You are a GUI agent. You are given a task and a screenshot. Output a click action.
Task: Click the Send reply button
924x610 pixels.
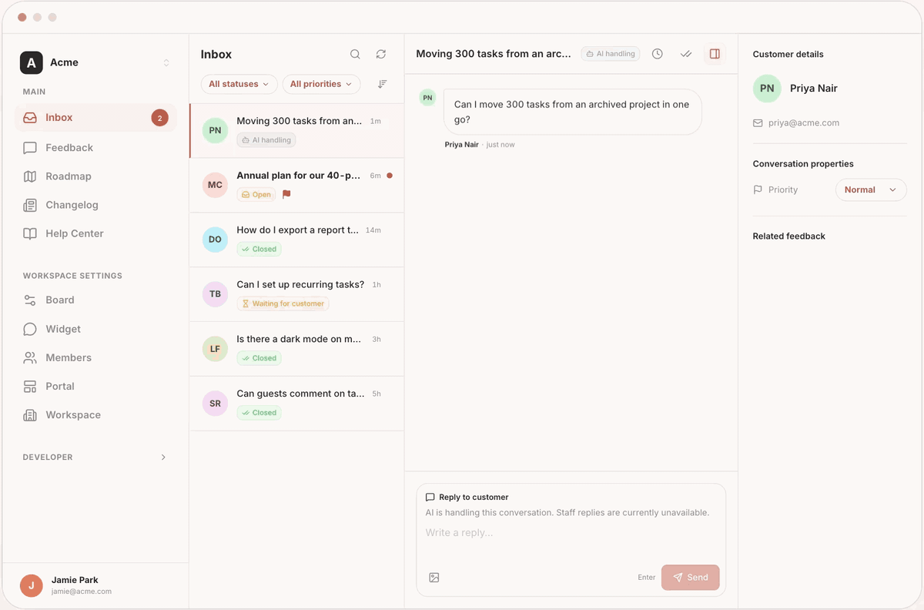(690, 578)
